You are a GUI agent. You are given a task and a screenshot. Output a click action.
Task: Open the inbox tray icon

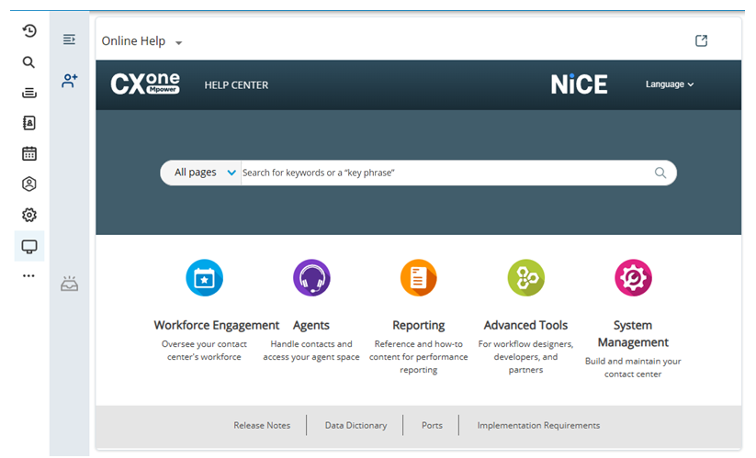click(x=70, y=284)
